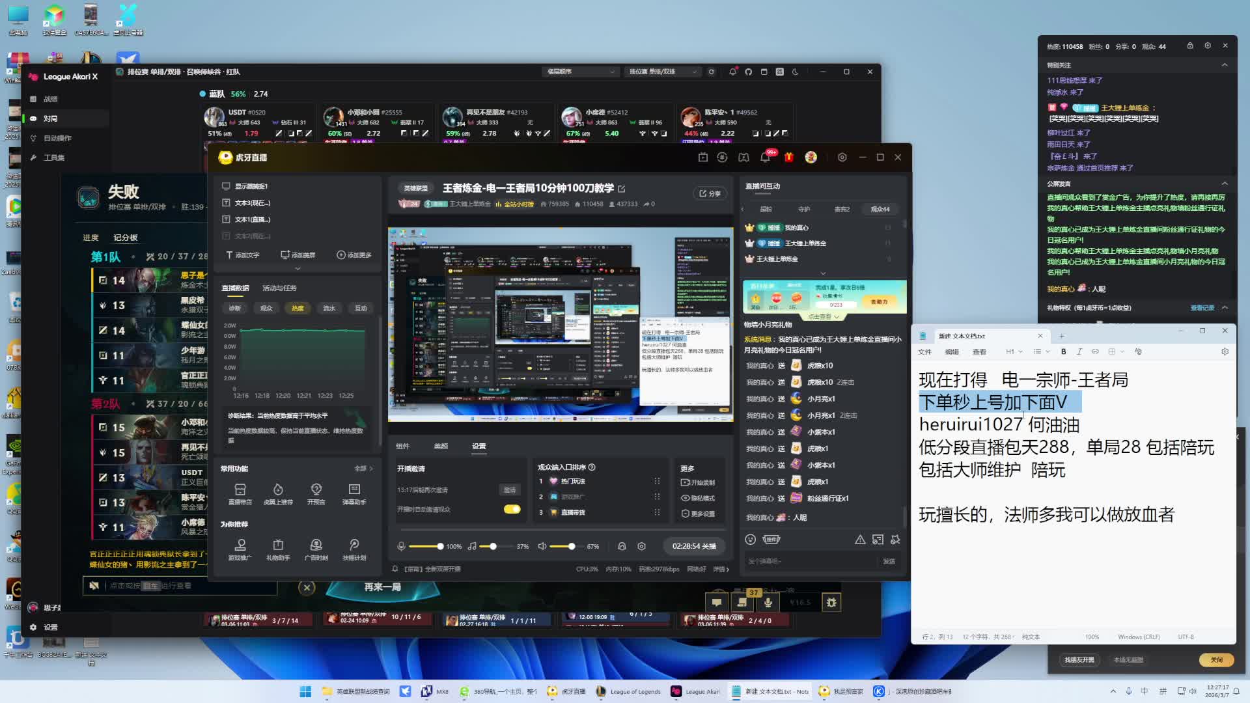Switch to 活动与任务 tab
This screenshot has height=703, width=1250.
tap(279, 288)
